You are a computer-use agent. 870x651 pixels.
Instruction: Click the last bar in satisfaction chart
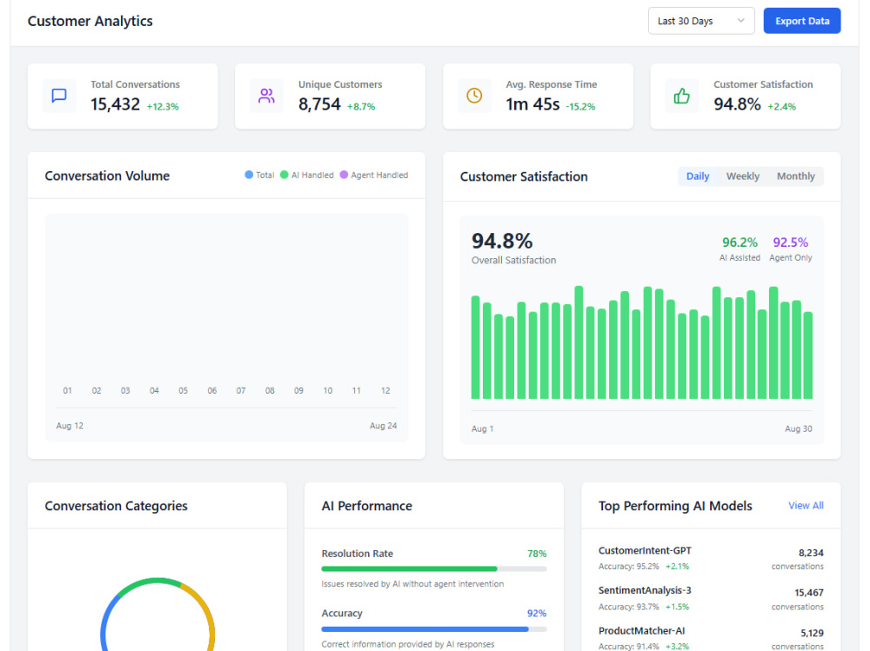coord(808,355)
